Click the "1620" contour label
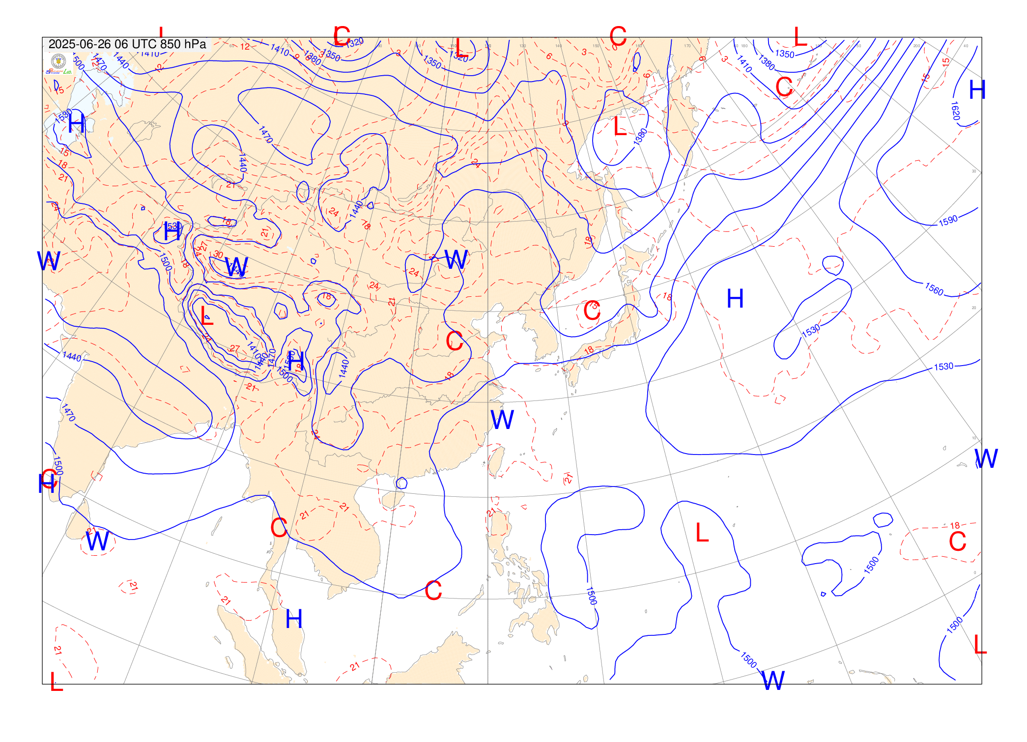Image resolution: width=1027 pixels, height=742 pixels. point(955,111)
